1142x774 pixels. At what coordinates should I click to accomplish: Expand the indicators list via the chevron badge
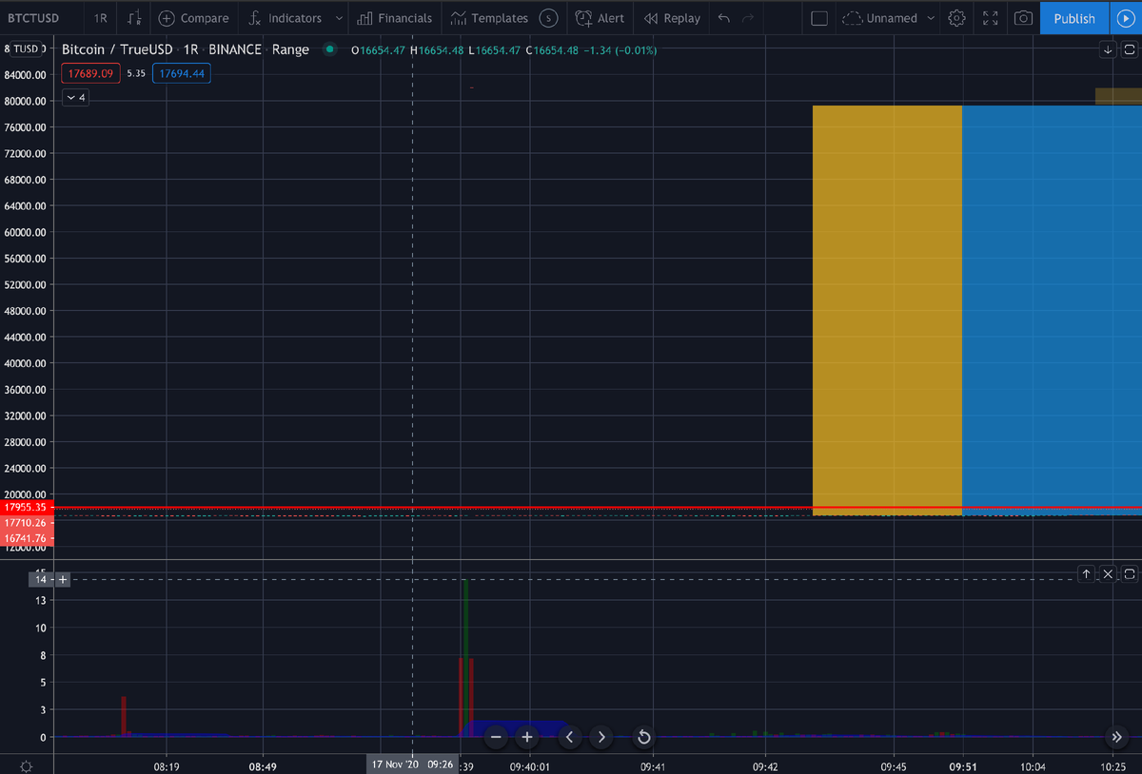click(x=74, y=97)
